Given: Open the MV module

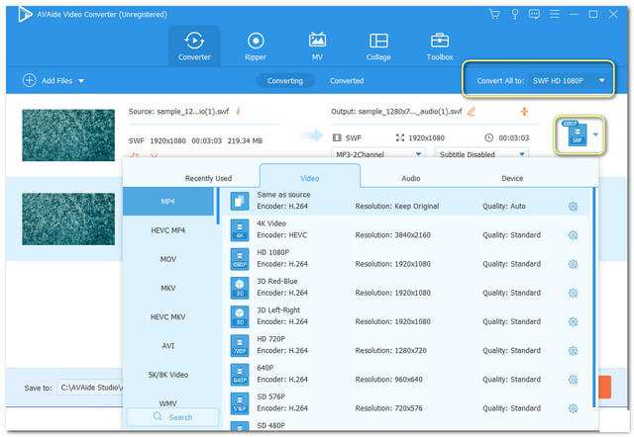Looking at the screenshot, I should 317,46.
